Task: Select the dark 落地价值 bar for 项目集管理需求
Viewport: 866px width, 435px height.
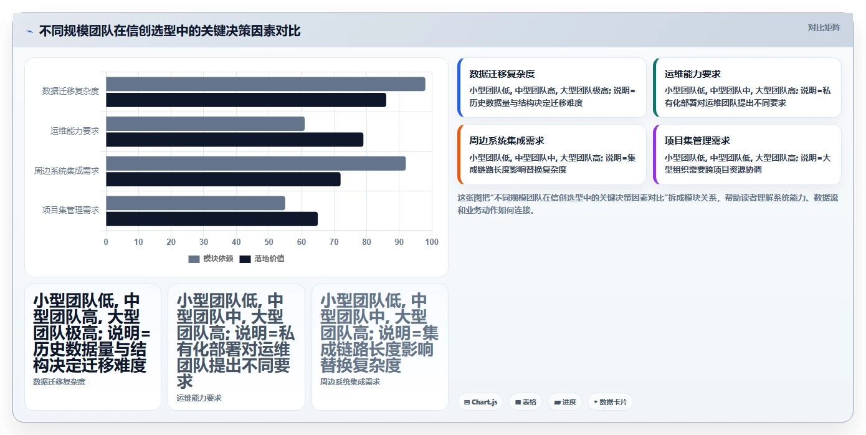Action: tap(212, 219)
